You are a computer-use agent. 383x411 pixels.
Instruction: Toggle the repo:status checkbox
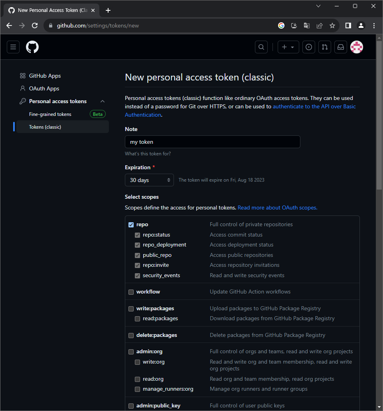[137, 235]
